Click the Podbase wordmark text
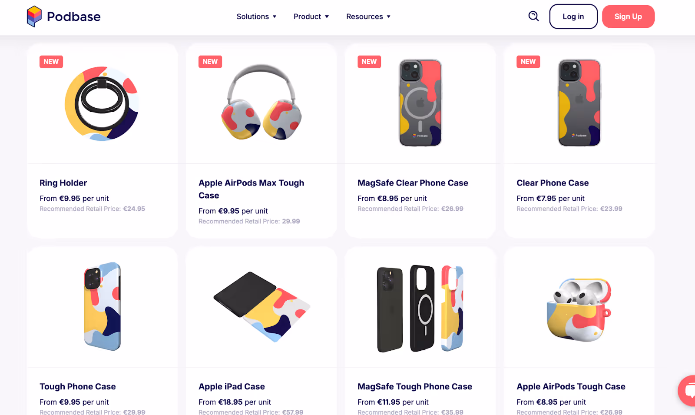 click(74, 17)
